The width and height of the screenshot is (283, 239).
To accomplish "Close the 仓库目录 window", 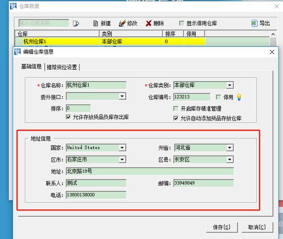I will click(276, 7).
